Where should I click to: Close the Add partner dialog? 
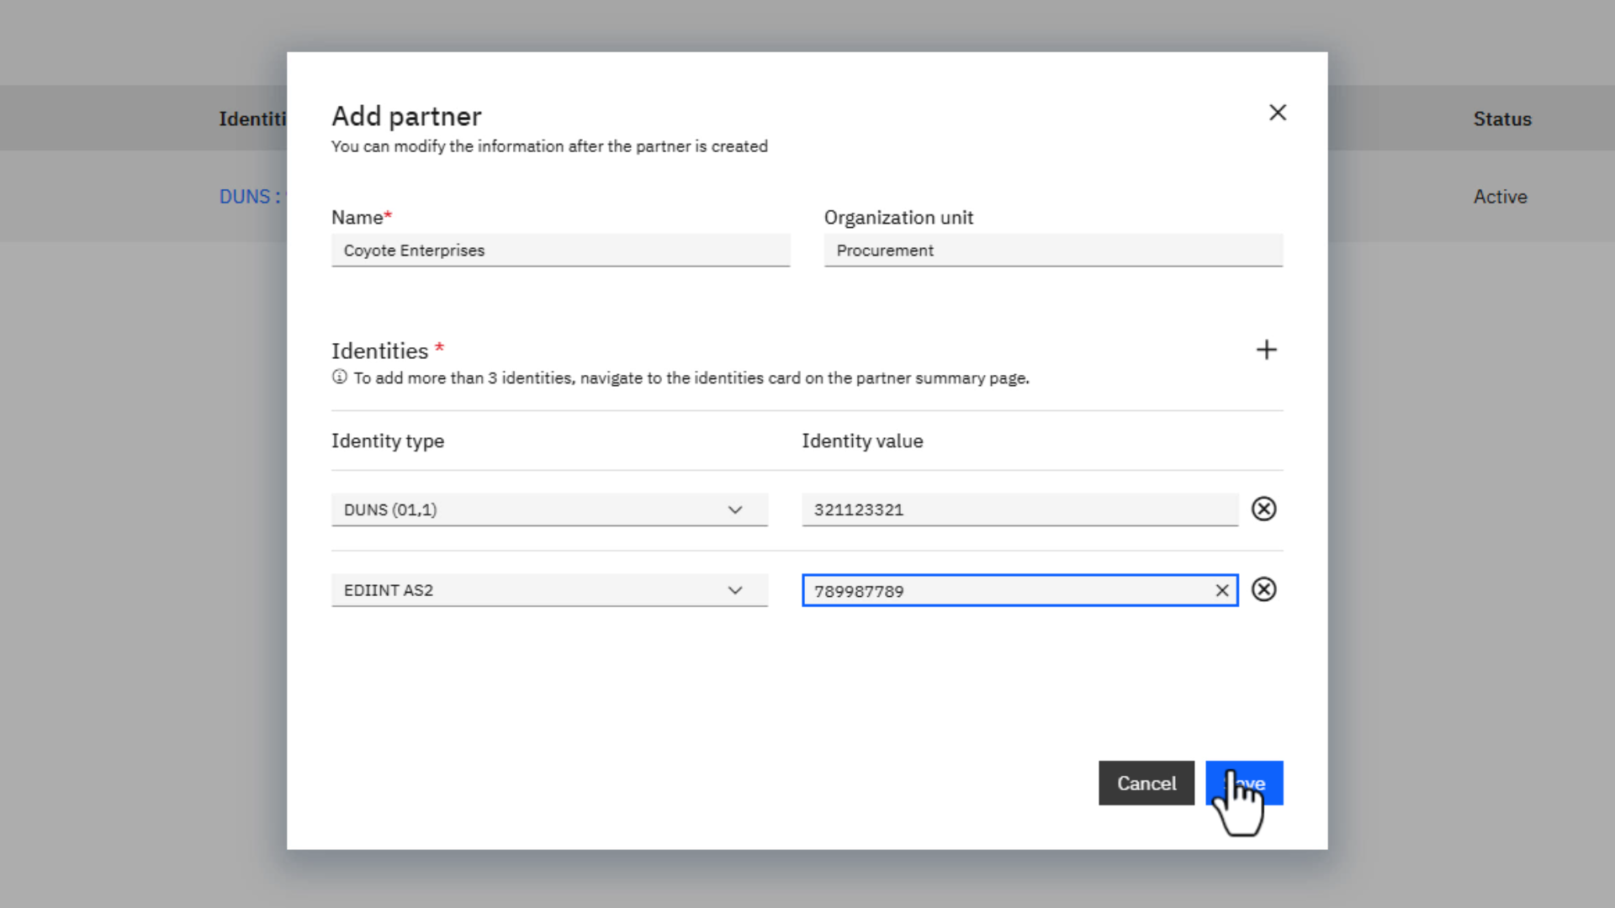(x=1277, y=113)
